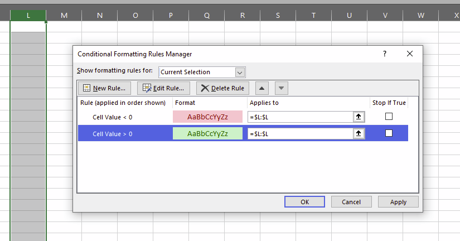
Task: Select column S header
Action: [x=278, y=16]
